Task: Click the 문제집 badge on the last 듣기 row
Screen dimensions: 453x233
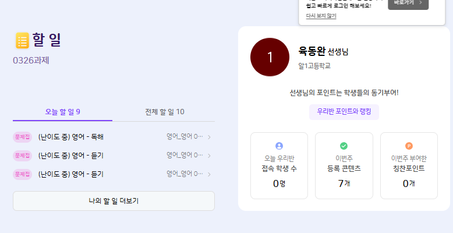Action: [23, 174]
